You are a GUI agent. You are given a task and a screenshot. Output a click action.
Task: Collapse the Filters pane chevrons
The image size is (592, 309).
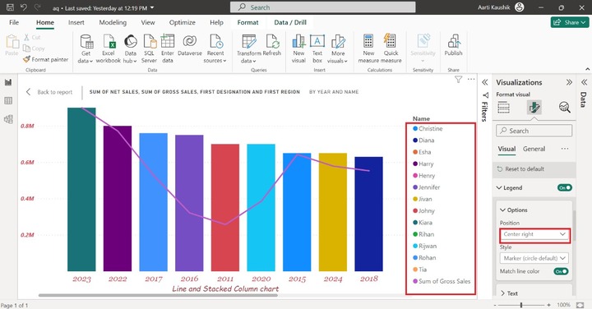(485, 82)
